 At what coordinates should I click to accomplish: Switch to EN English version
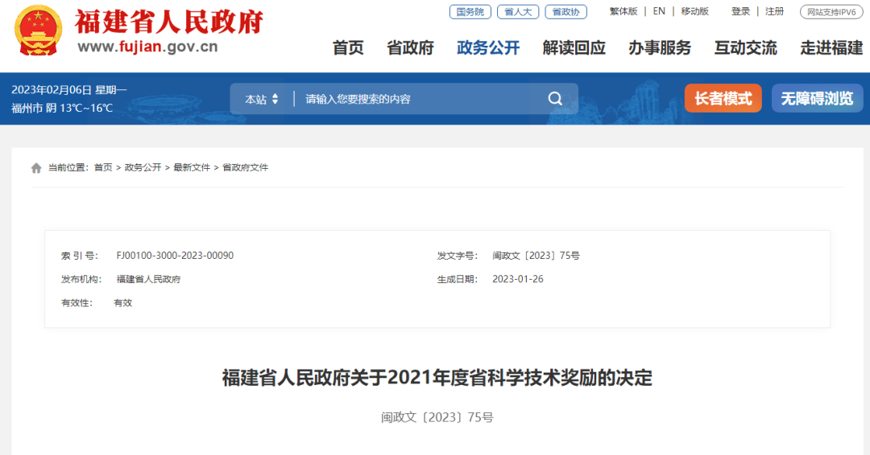click(659, 11)
